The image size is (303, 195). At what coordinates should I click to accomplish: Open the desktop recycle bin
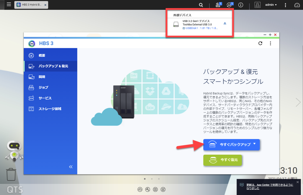tap(11, 174)
